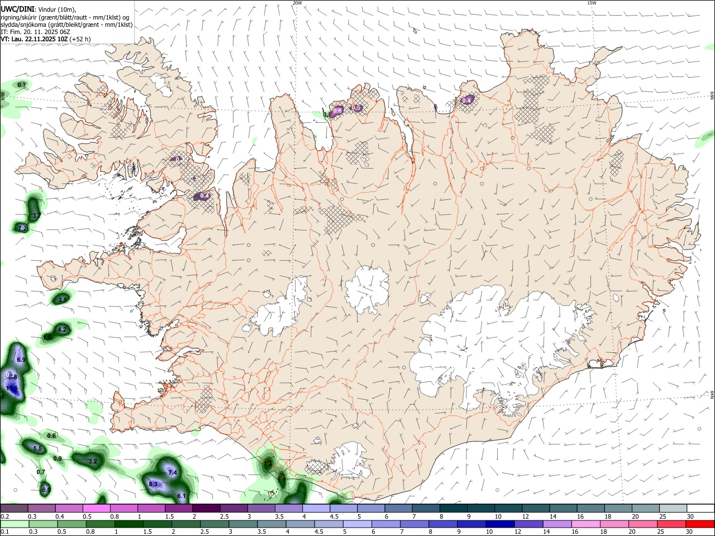Screen dimensions: 715x536
Task: Click the 'VT: Lau. 22.11.2025 10Z (+52 h)' line
Action: tap(45, 39)
